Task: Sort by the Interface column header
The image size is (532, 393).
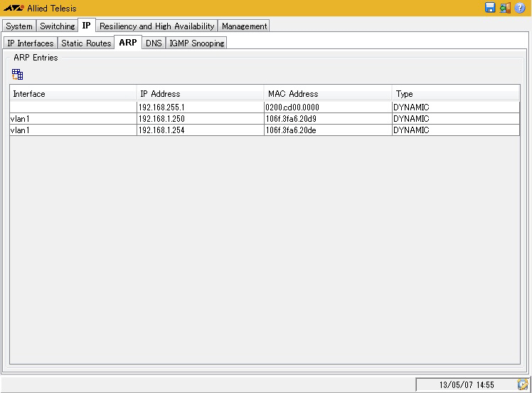Action: click(x=73, y=94)
